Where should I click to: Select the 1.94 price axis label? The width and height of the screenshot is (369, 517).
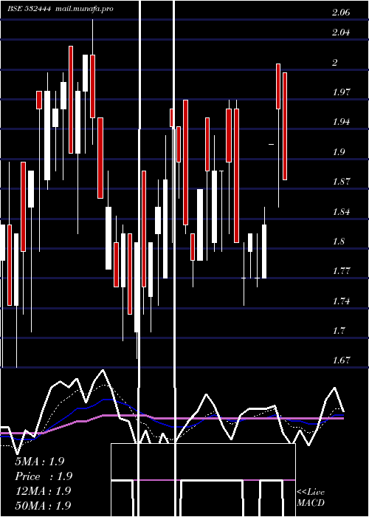point(341,122)
